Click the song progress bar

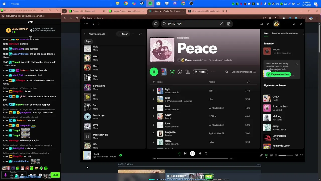(193, 158)
